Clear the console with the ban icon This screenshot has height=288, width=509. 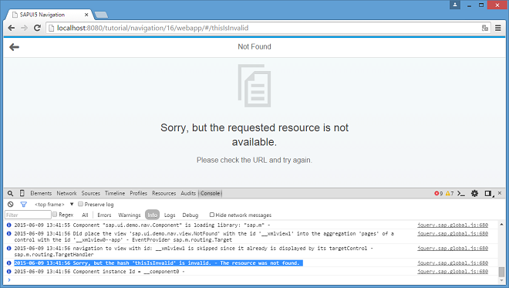(x=10, y=205)
